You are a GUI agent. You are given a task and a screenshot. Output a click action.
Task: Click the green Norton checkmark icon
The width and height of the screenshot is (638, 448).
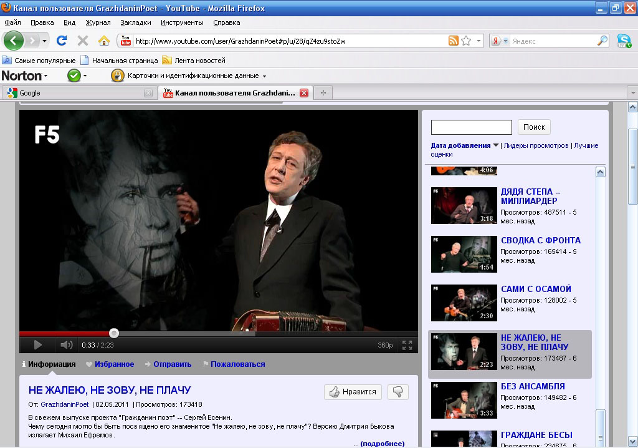[x=74, y=75]
